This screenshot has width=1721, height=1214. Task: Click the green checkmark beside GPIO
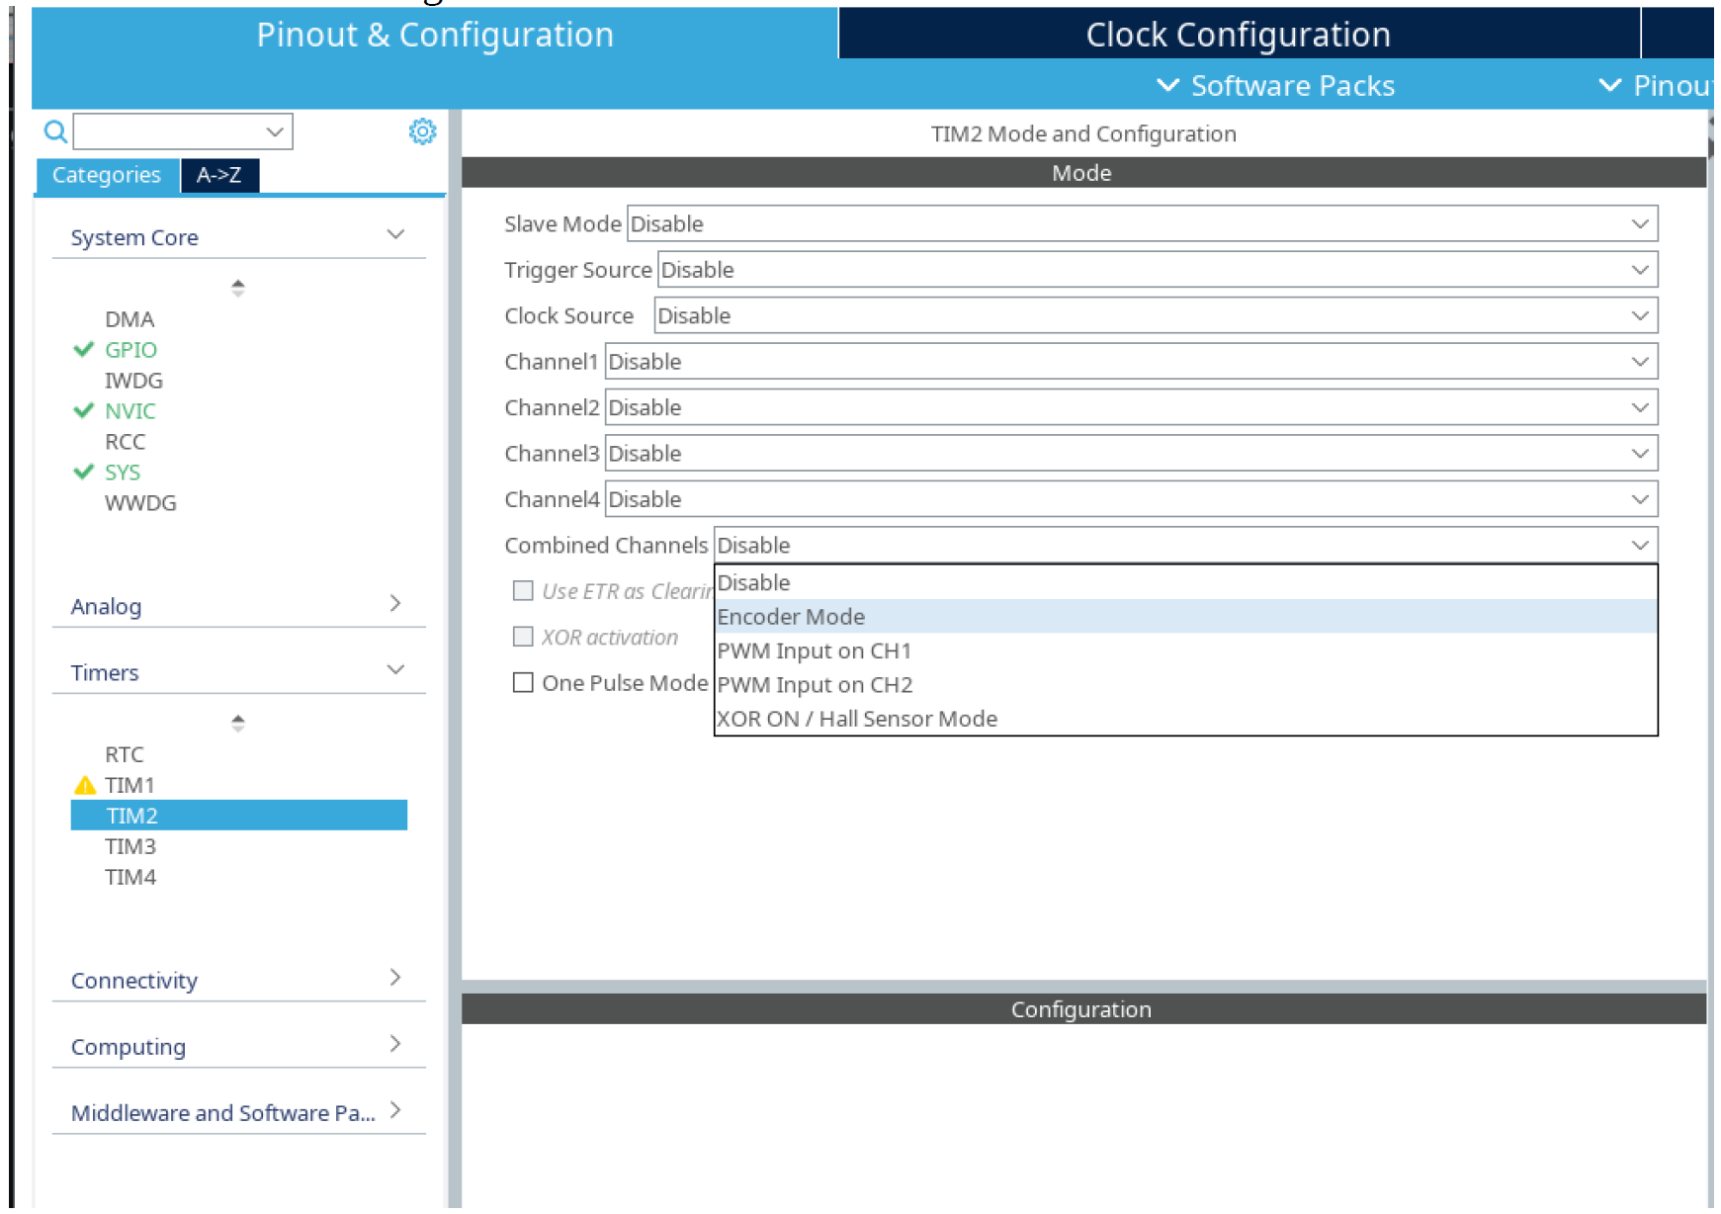pos(84,349)
